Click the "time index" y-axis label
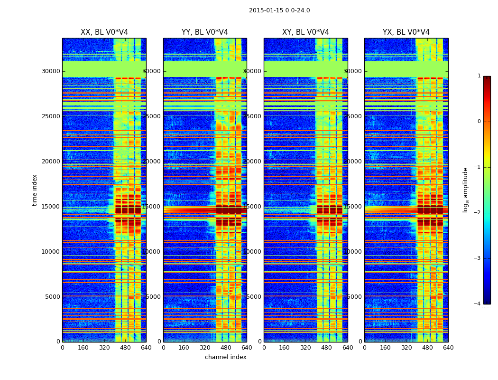The image size is (498, 380). [x=35, y=190]
